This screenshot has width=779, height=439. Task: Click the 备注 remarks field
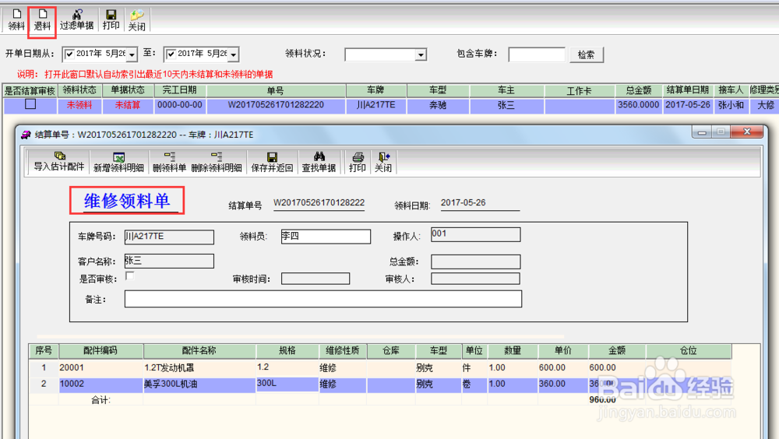323,299
